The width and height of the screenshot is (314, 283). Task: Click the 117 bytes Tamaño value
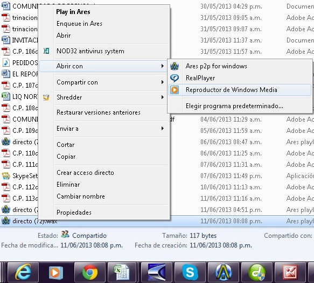(x=203, y=236)
